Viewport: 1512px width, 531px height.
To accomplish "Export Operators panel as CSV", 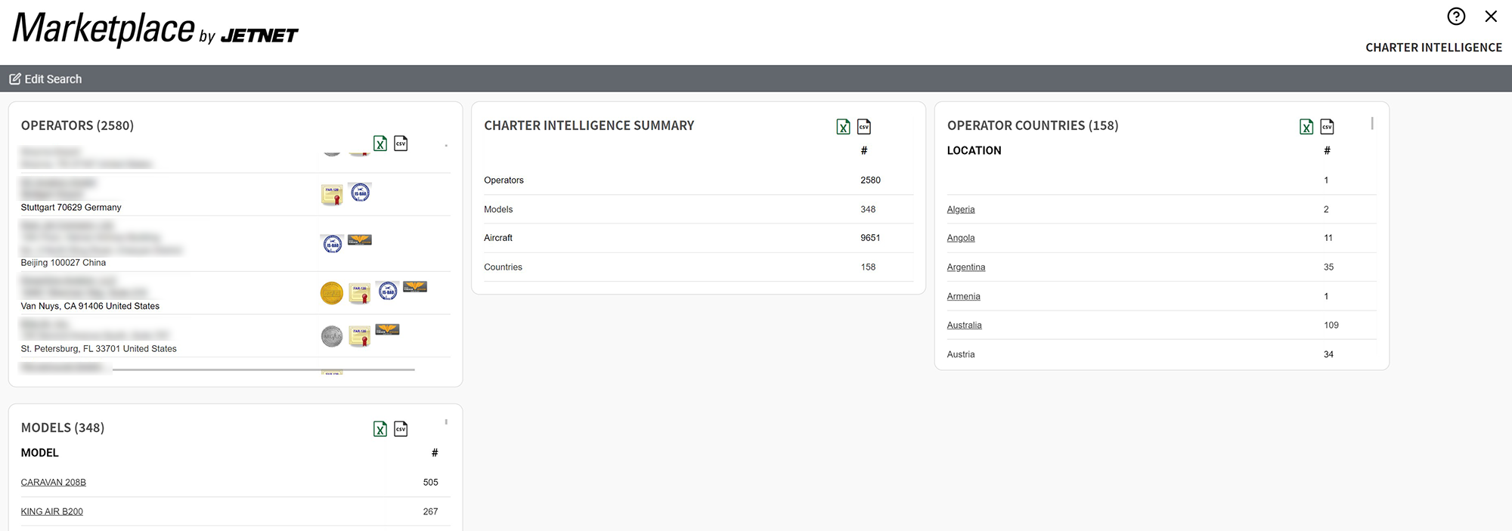I will (401, 144).
